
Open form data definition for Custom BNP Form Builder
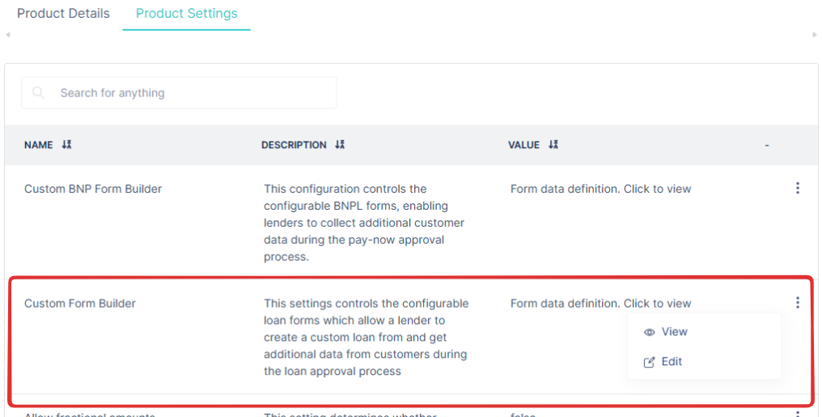pyautogui.click(x=600, y=189)
